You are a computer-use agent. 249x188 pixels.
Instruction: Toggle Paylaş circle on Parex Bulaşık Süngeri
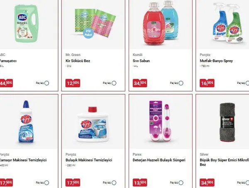pyautogui.click(x=181, y=183)
